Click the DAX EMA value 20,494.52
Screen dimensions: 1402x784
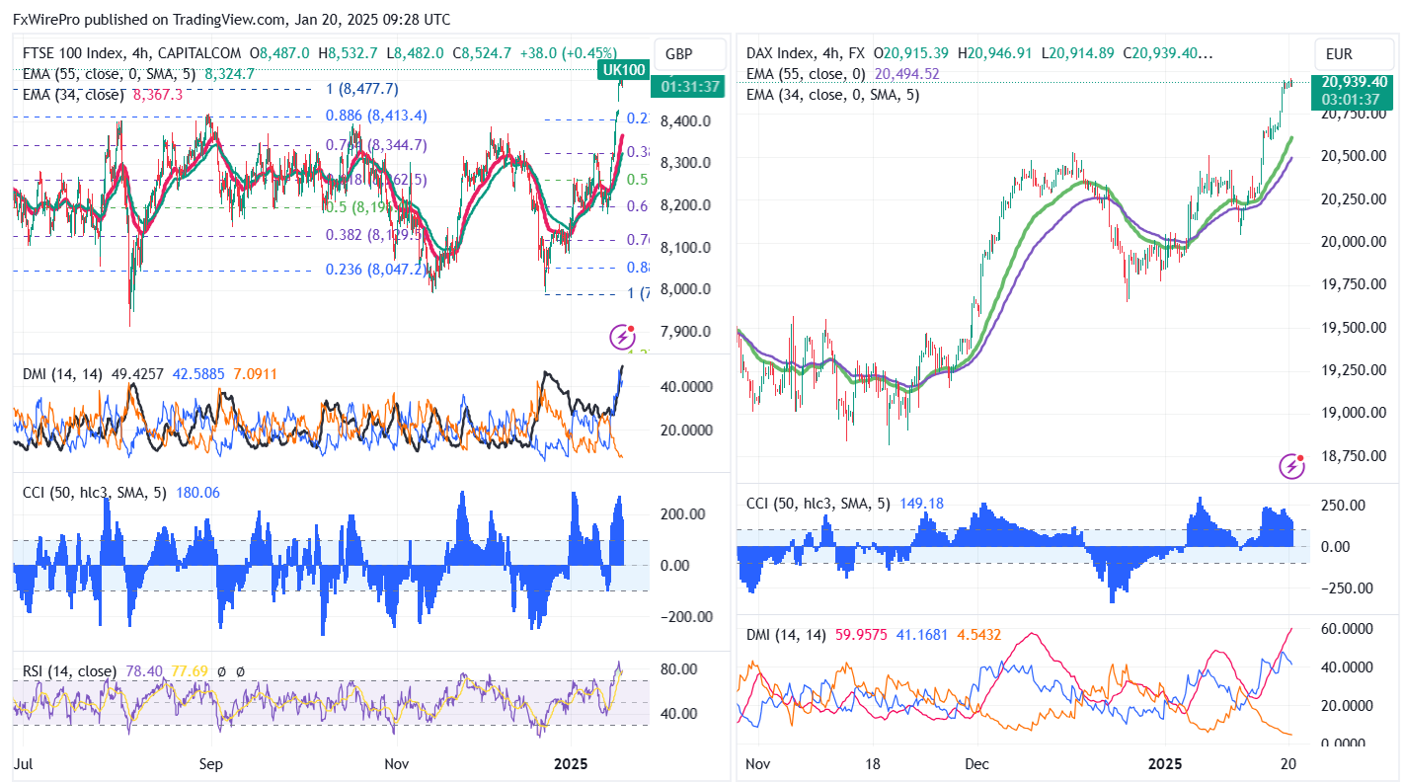click(907, 74)
